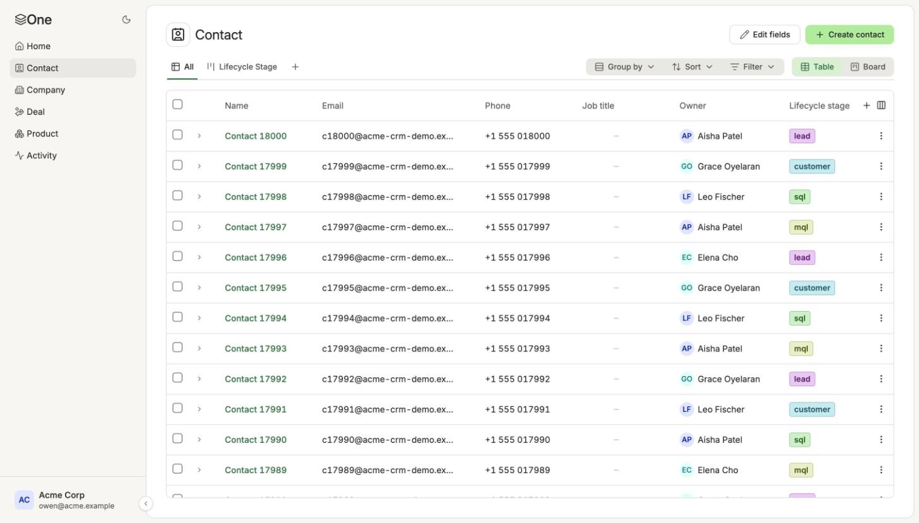This screenshot has width=919, height=523.
Task: Expand the Contact 17990 row
Action: [x=199, y=440]
